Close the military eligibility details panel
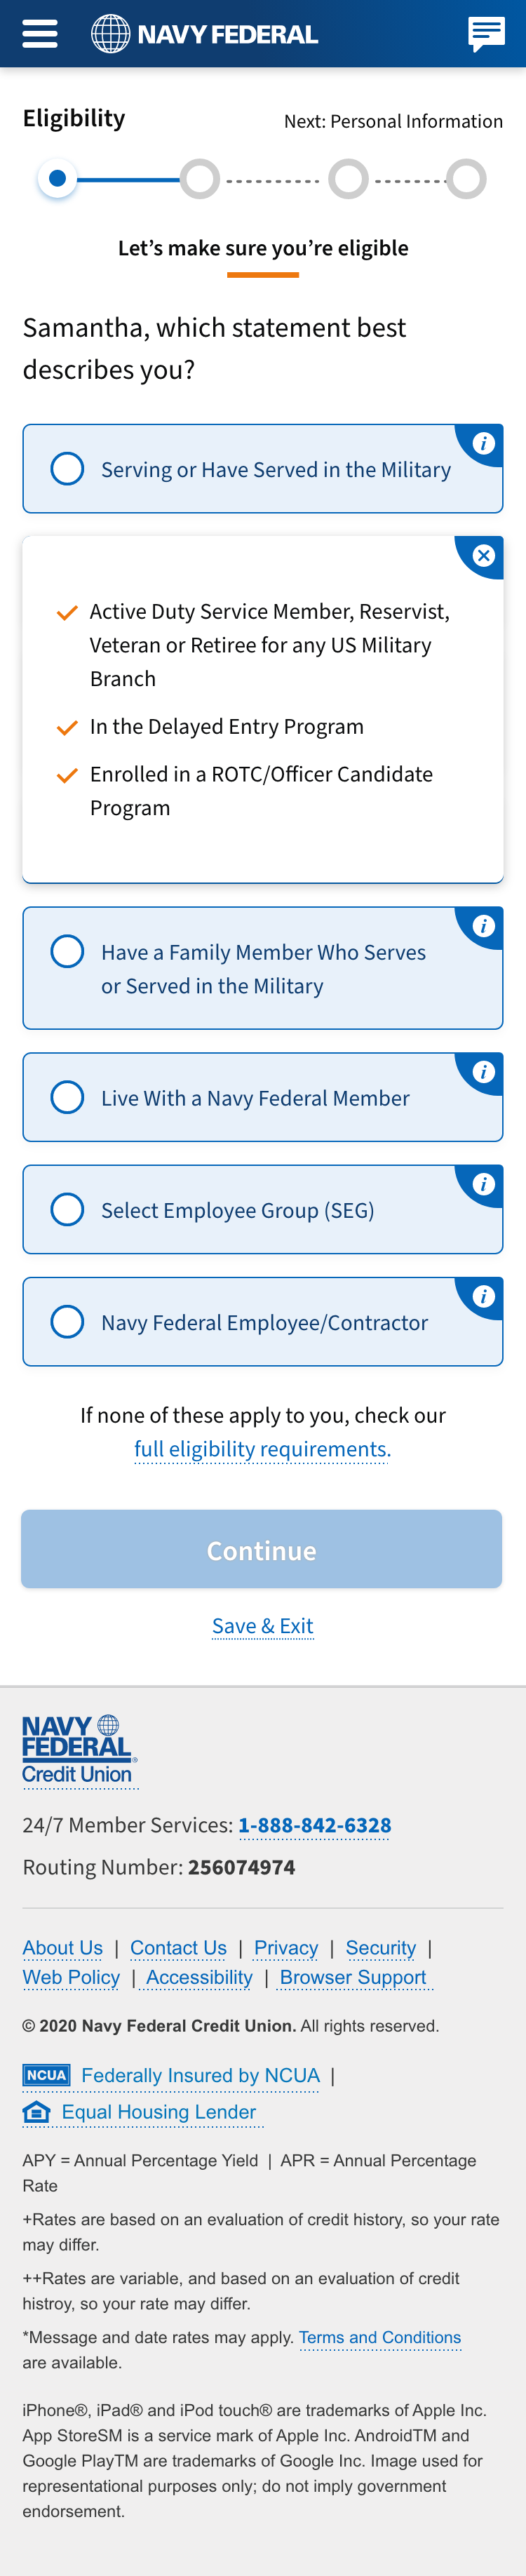This screenshot has height=2576, width=526. tap(484, 556)
